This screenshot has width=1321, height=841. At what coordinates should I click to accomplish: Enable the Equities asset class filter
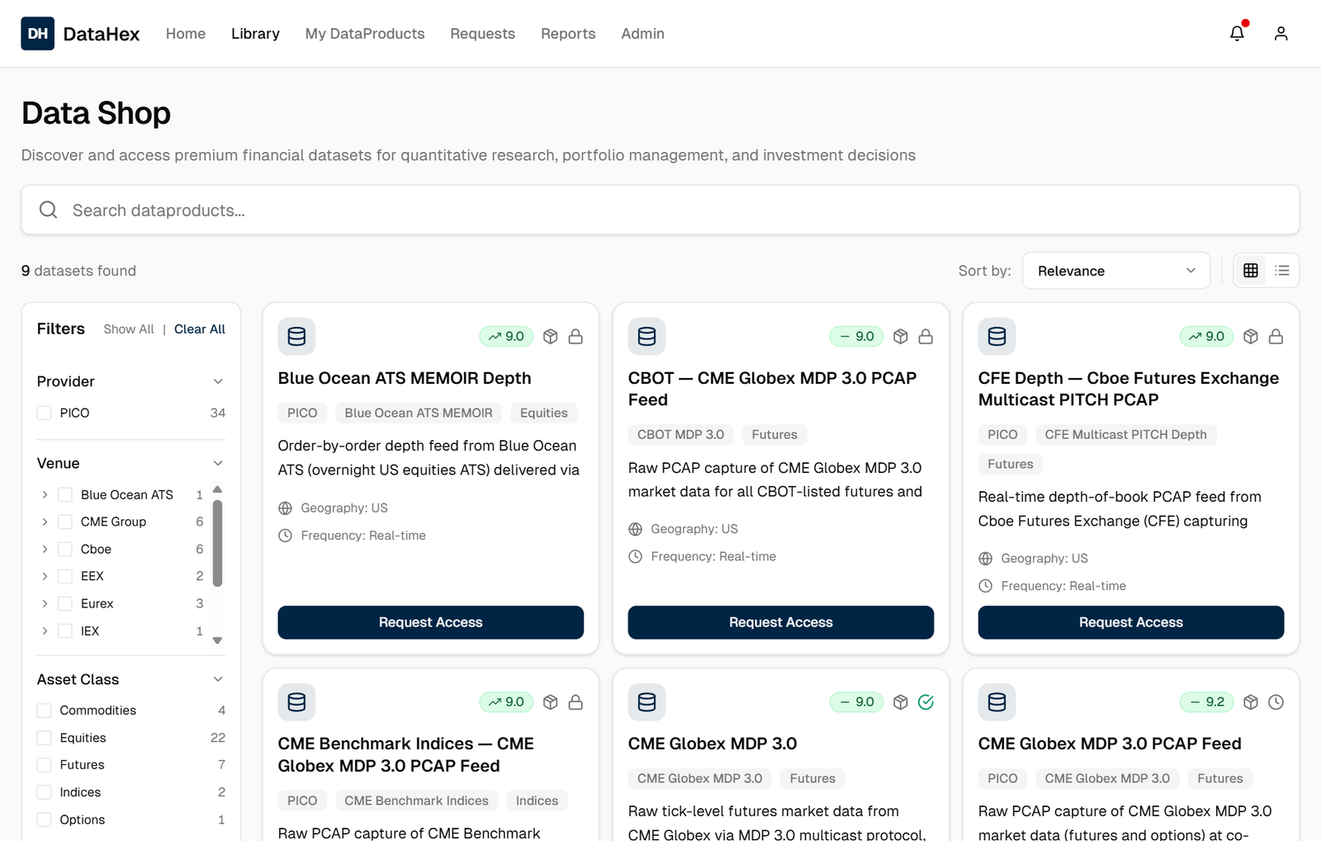tap(45, 738)
